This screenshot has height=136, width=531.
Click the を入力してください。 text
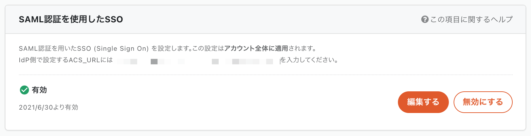(309, 62)
